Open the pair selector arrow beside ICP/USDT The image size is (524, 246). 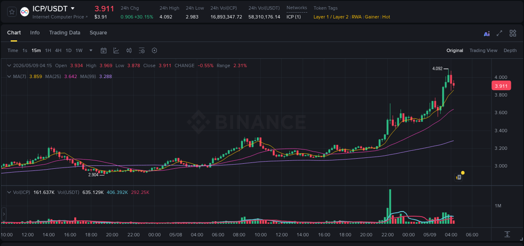coord(73,8)
